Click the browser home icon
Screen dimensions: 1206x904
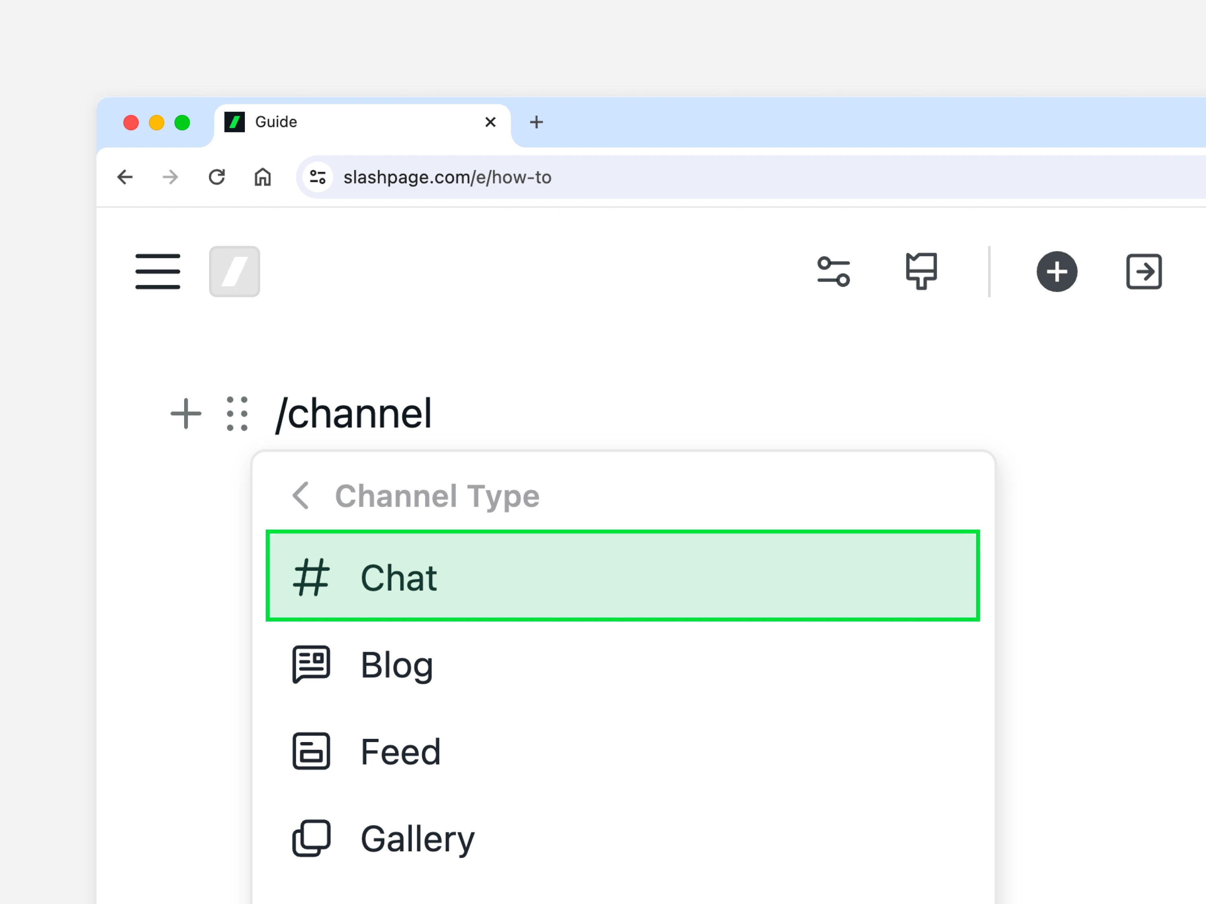click(263, 177)
